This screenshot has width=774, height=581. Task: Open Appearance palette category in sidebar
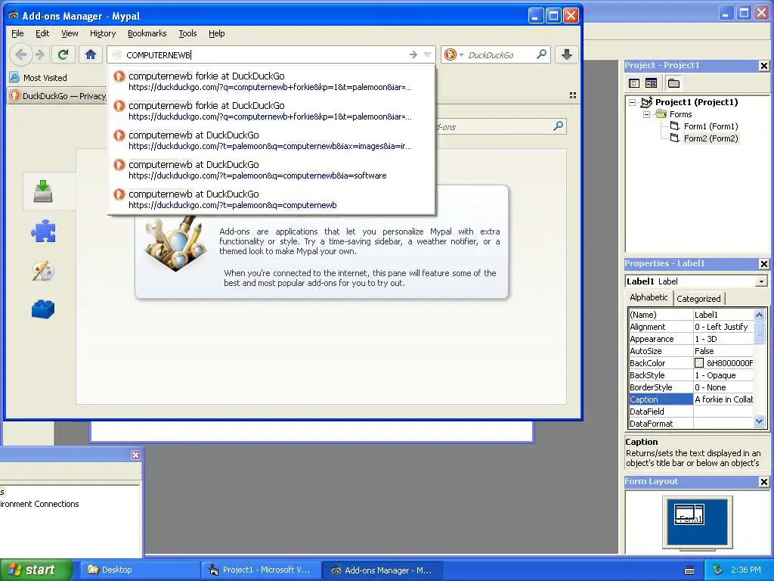click(43, 270)
